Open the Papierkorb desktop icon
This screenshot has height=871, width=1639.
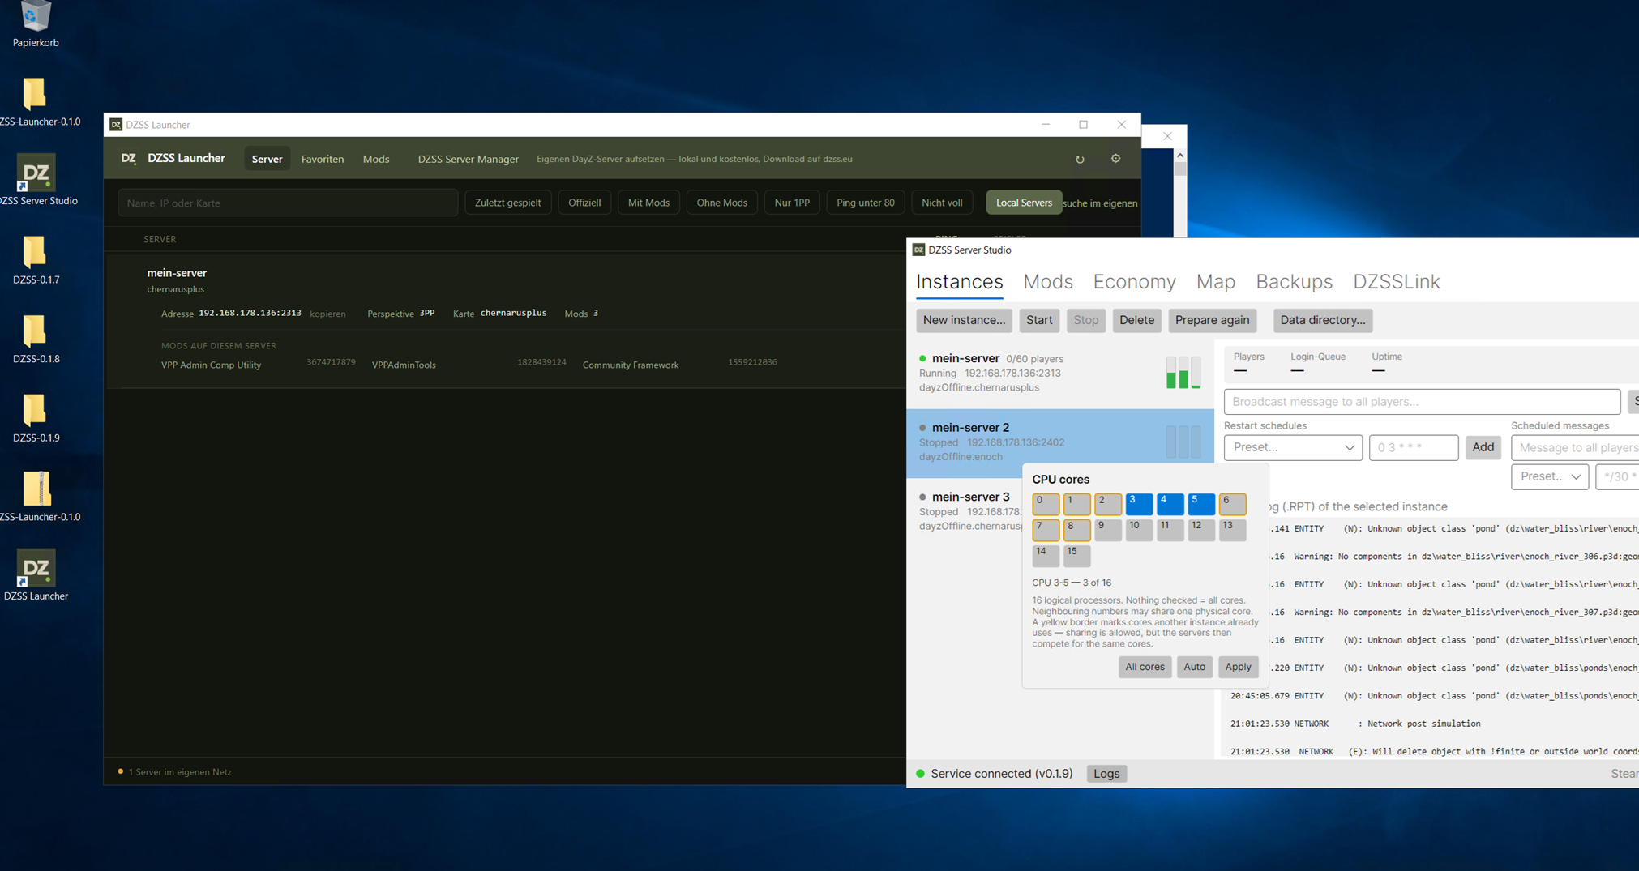click(36, 24)
